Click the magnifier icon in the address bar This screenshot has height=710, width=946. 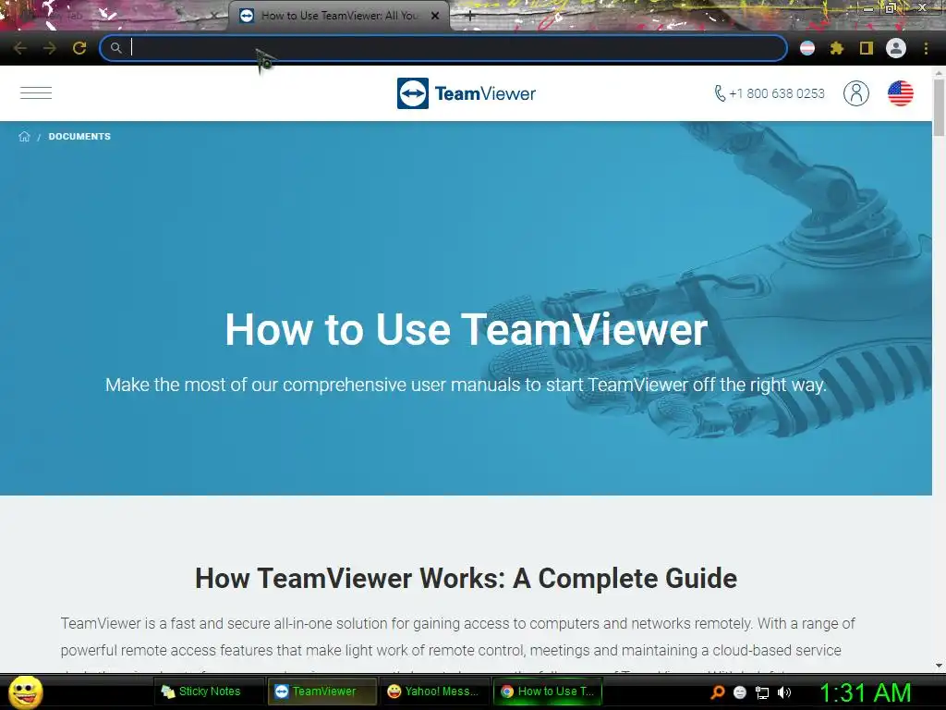tap(115, 48)
